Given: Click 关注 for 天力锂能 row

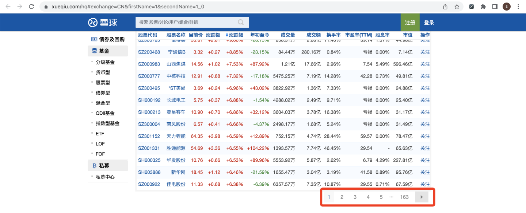Looking at the screenshot, I should click(425, 136).
